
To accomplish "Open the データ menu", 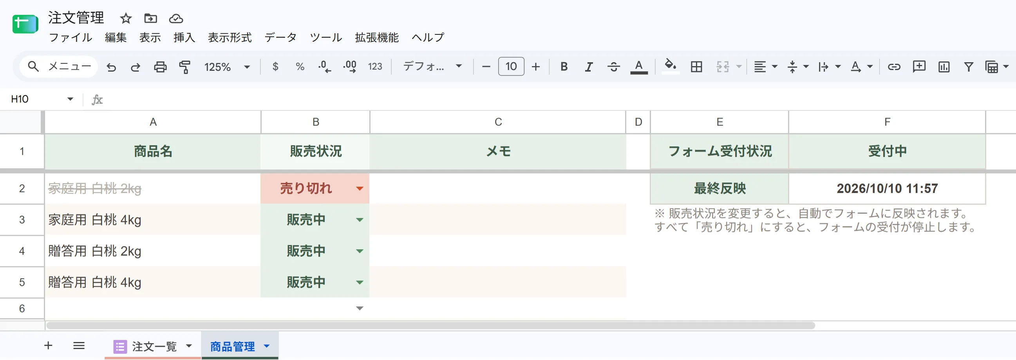I will [x=280, y=38].
